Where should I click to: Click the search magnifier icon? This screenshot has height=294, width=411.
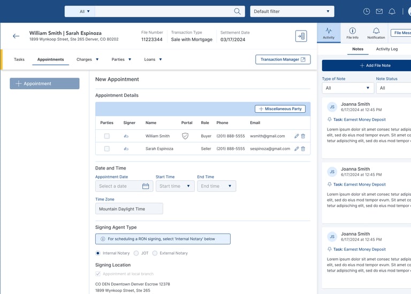pyautogui.click(x=237, y=11)
